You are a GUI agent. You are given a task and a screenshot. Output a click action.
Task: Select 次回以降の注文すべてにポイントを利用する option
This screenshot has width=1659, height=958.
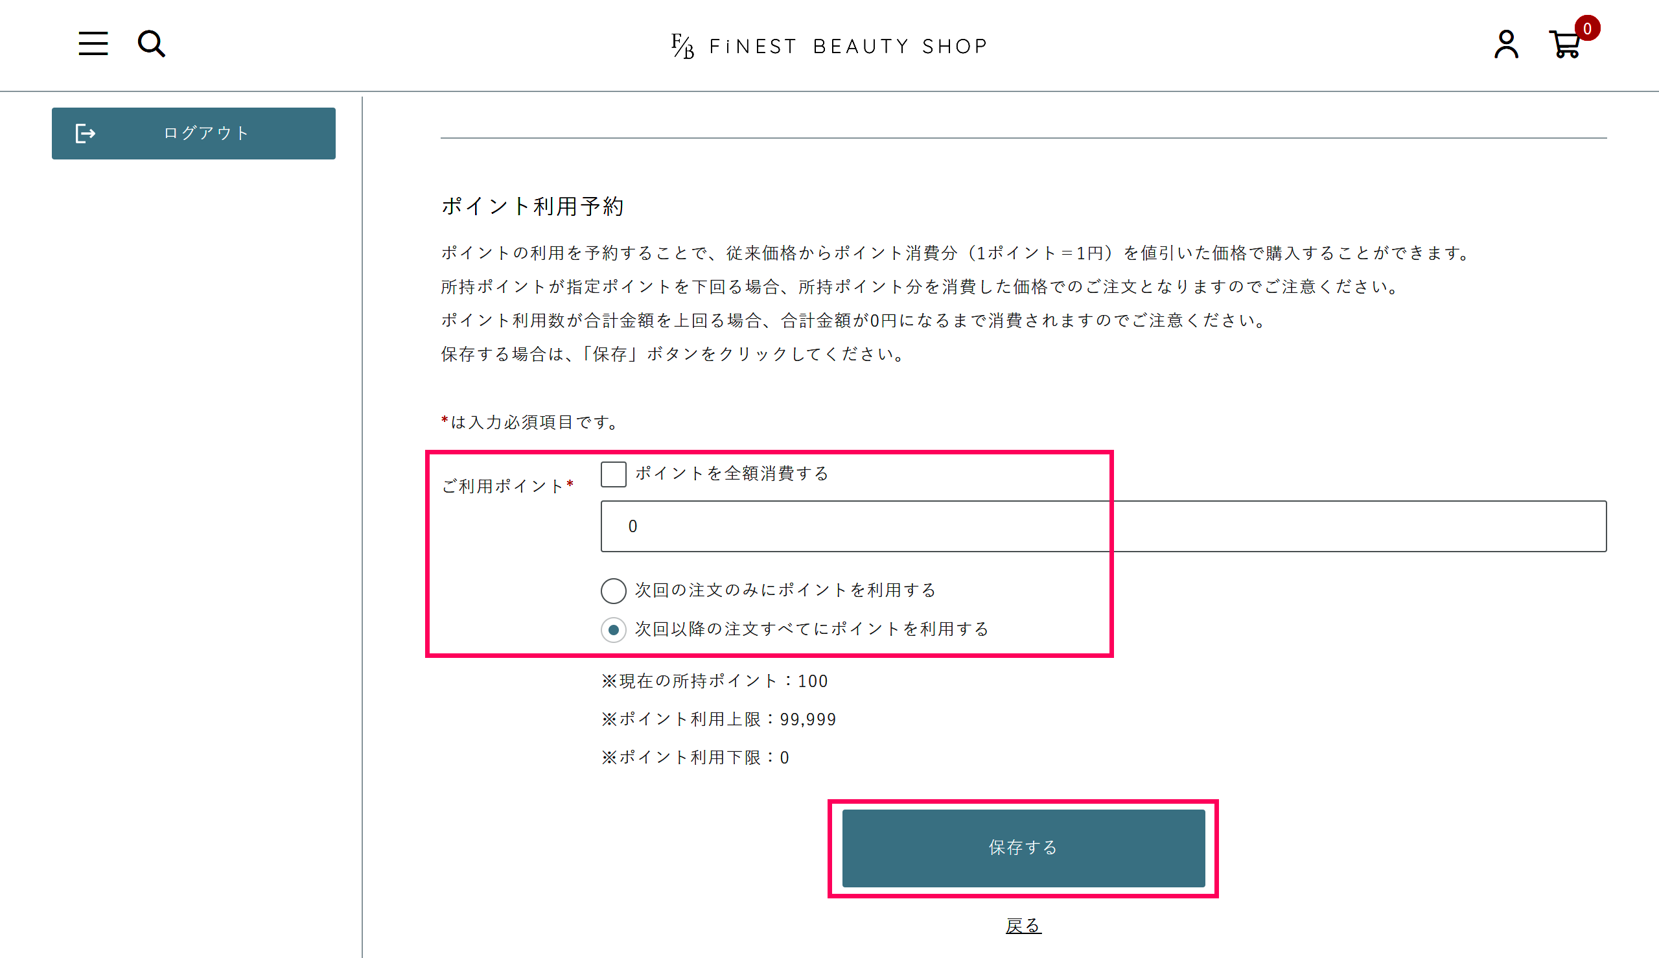[612, 629]
